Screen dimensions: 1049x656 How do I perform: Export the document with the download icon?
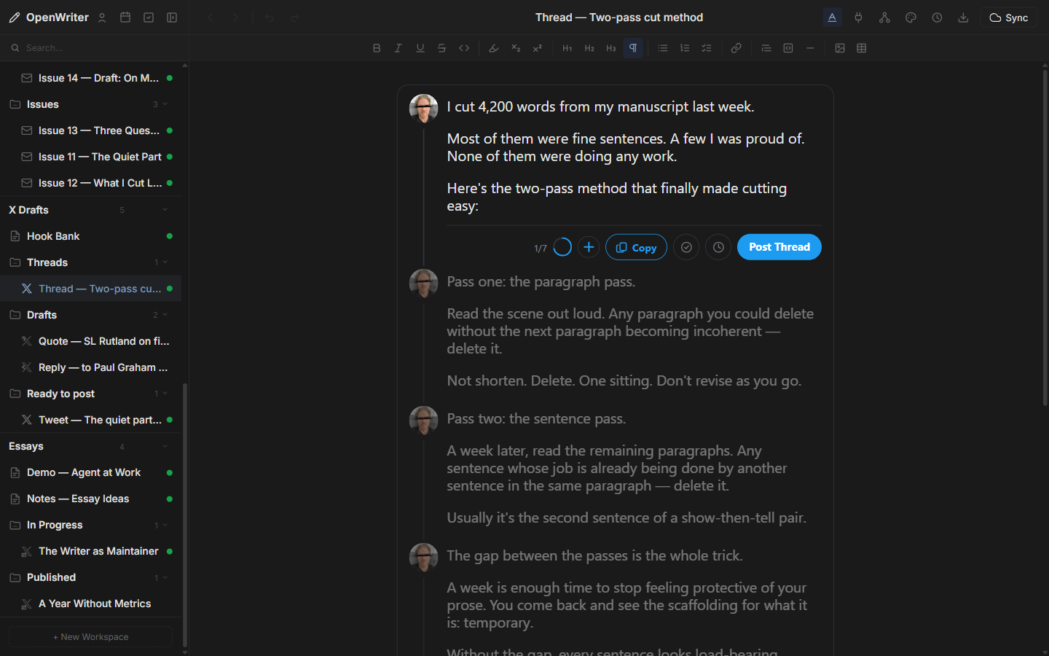tap(963, 17)
